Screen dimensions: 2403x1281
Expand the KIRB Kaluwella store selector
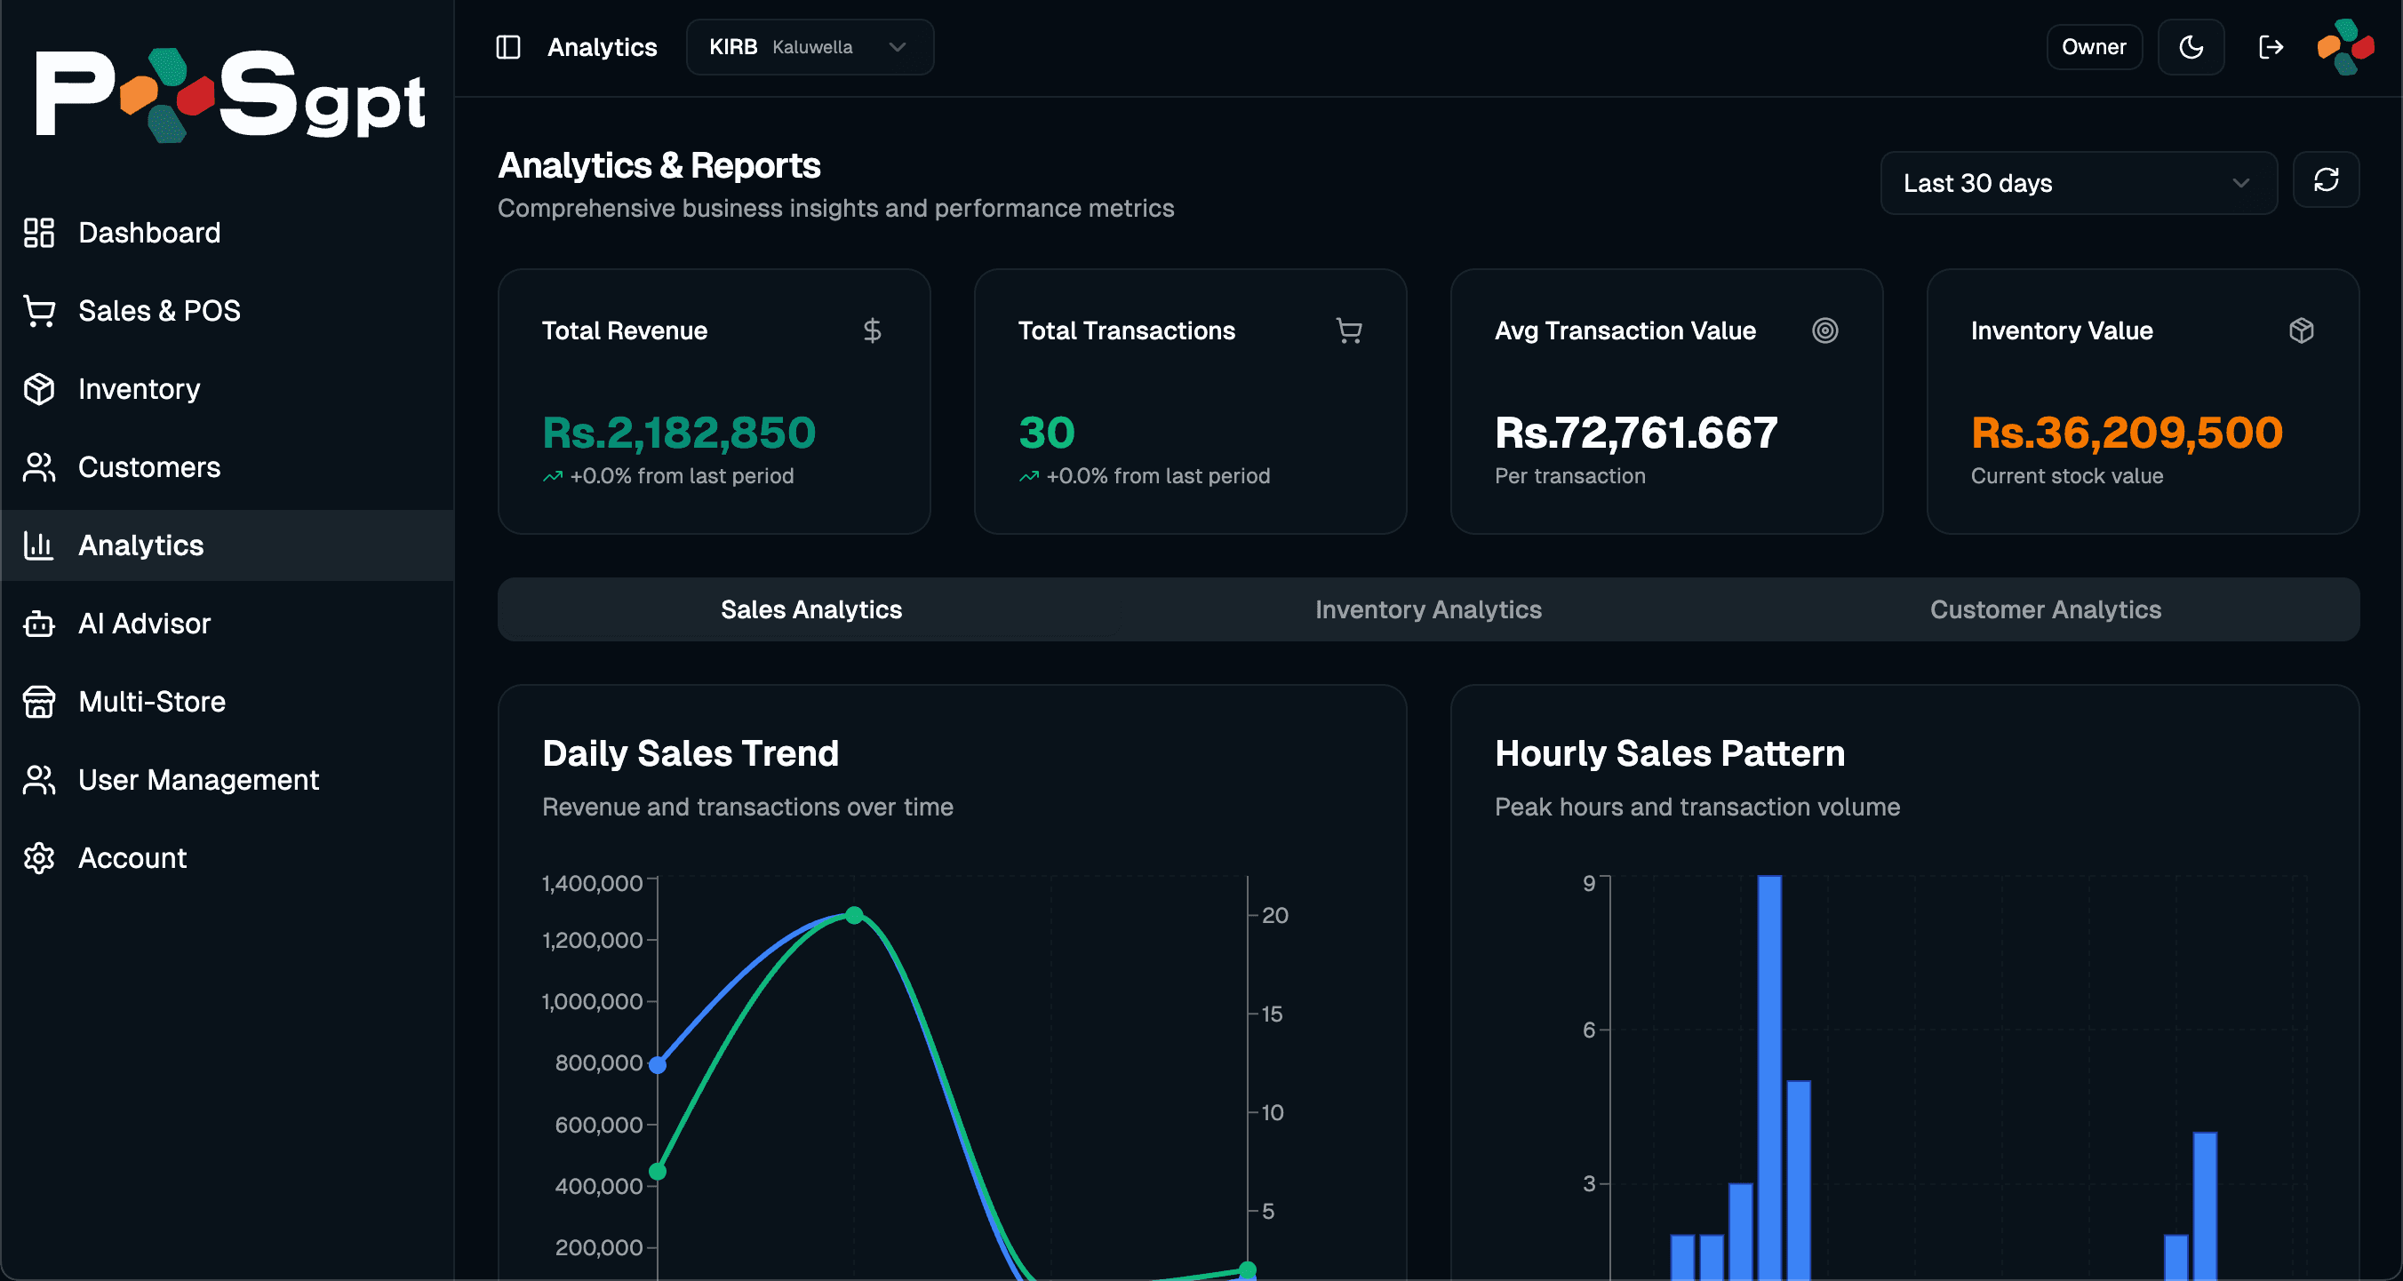pos(809,46)
